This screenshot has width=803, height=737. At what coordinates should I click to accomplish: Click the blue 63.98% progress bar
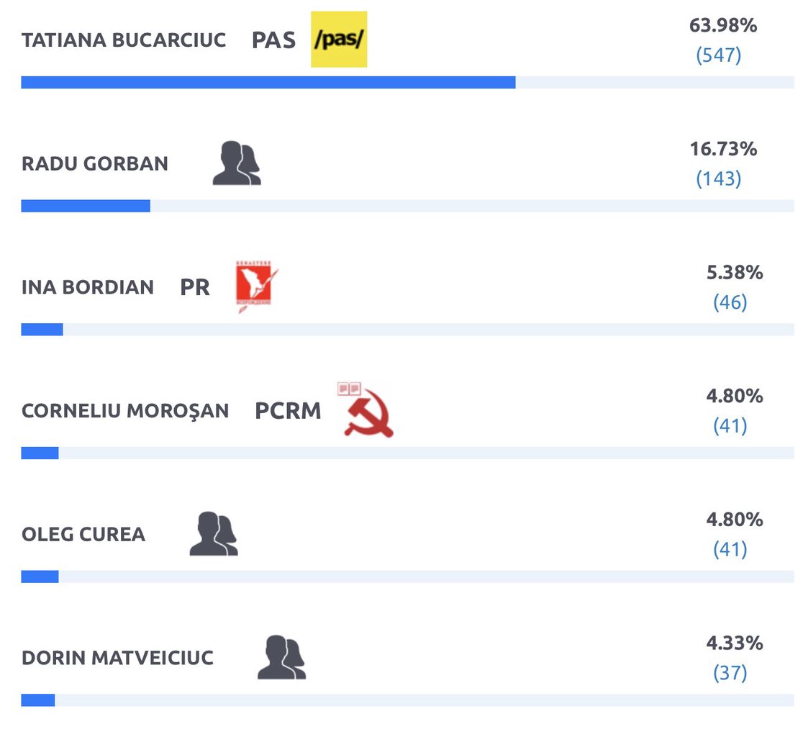click(268, 83)
